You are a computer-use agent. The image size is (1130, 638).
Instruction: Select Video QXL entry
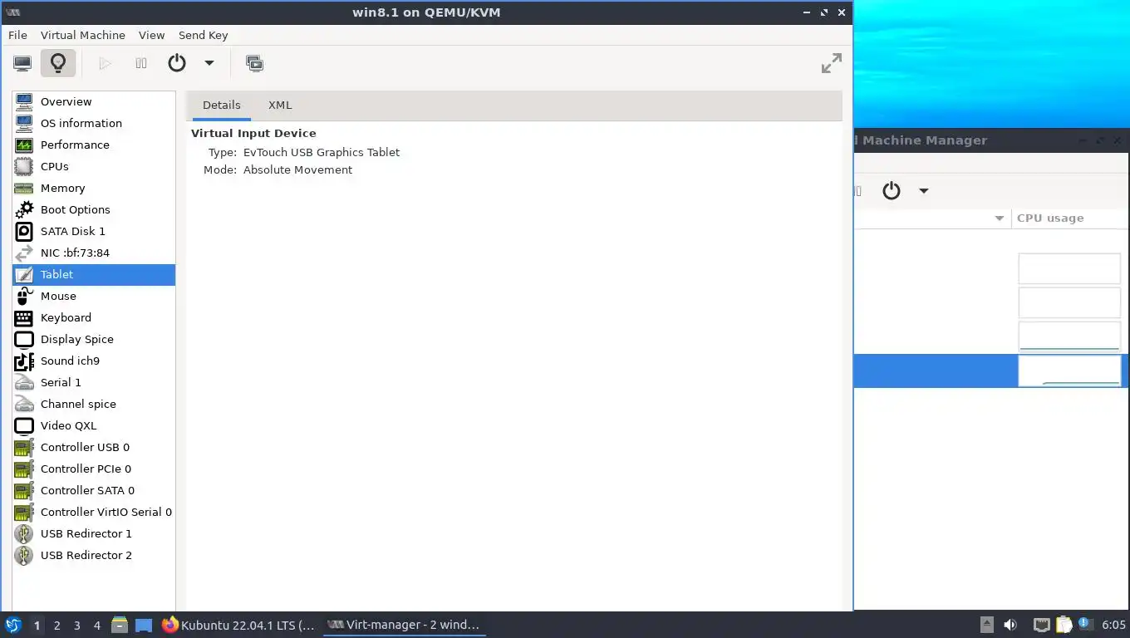[x=94, y=425]
